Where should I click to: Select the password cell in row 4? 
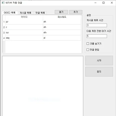pos(62,38)
